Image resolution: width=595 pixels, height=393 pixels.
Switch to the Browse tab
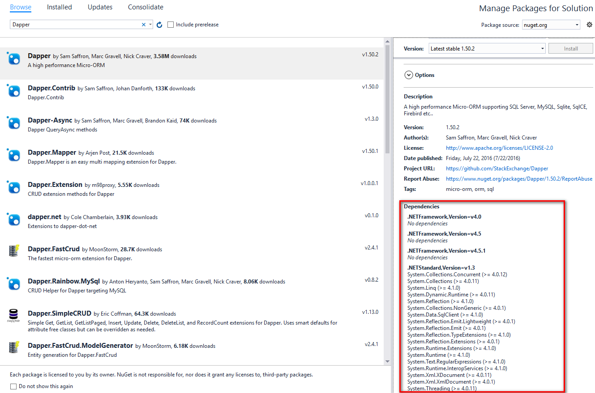[x=21, y=7]
